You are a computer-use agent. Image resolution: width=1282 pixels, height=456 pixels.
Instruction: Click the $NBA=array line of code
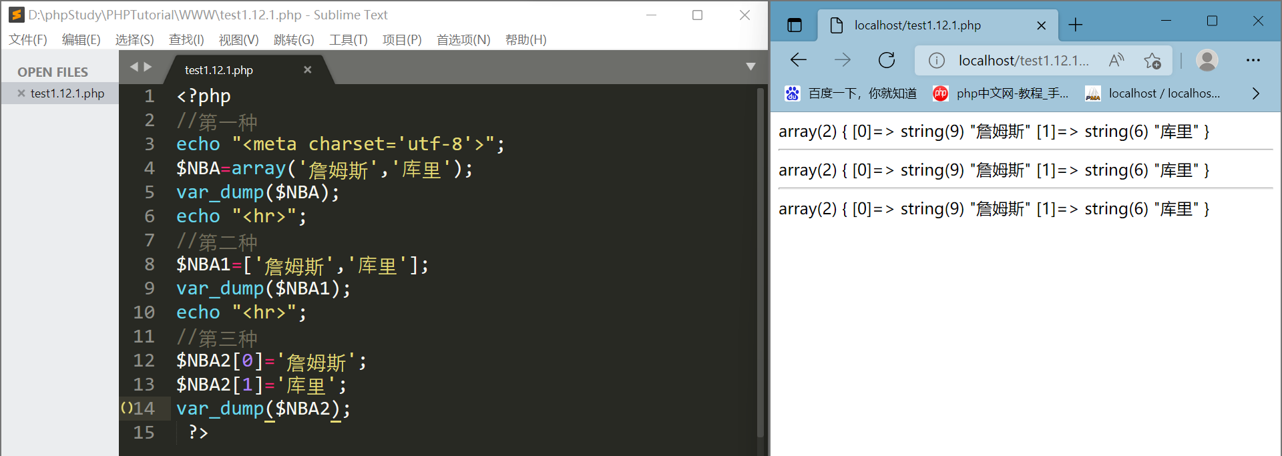tap(325, 169)
